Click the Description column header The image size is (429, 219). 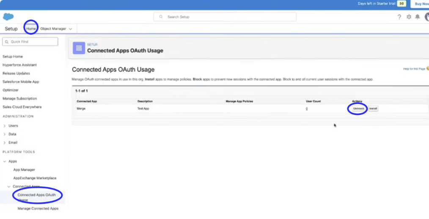tap(145, 101)
